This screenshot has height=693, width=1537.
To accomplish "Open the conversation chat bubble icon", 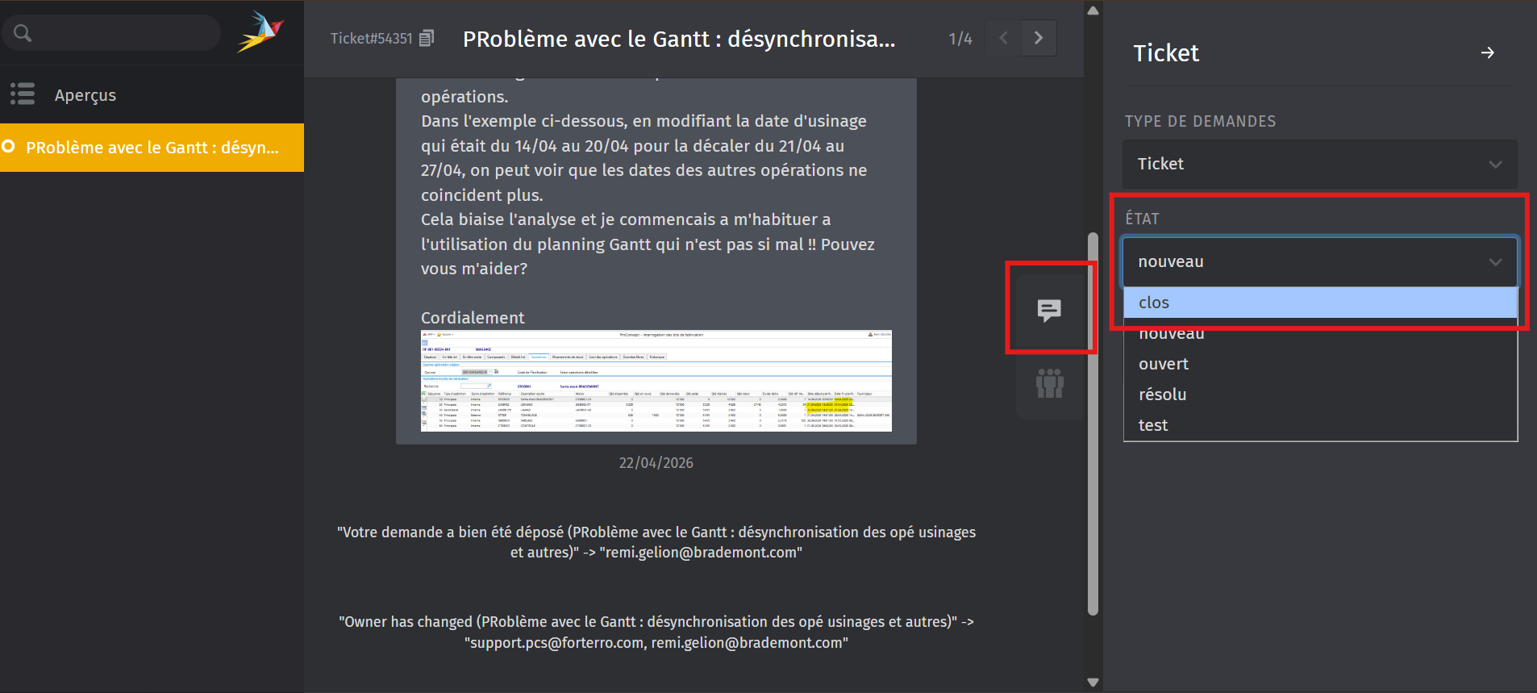I will pos(1049,310).
